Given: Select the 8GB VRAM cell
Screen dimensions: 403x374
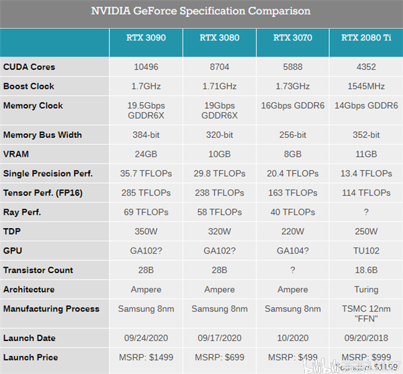Looking at the screenshot, I should [x=293, y=154].
